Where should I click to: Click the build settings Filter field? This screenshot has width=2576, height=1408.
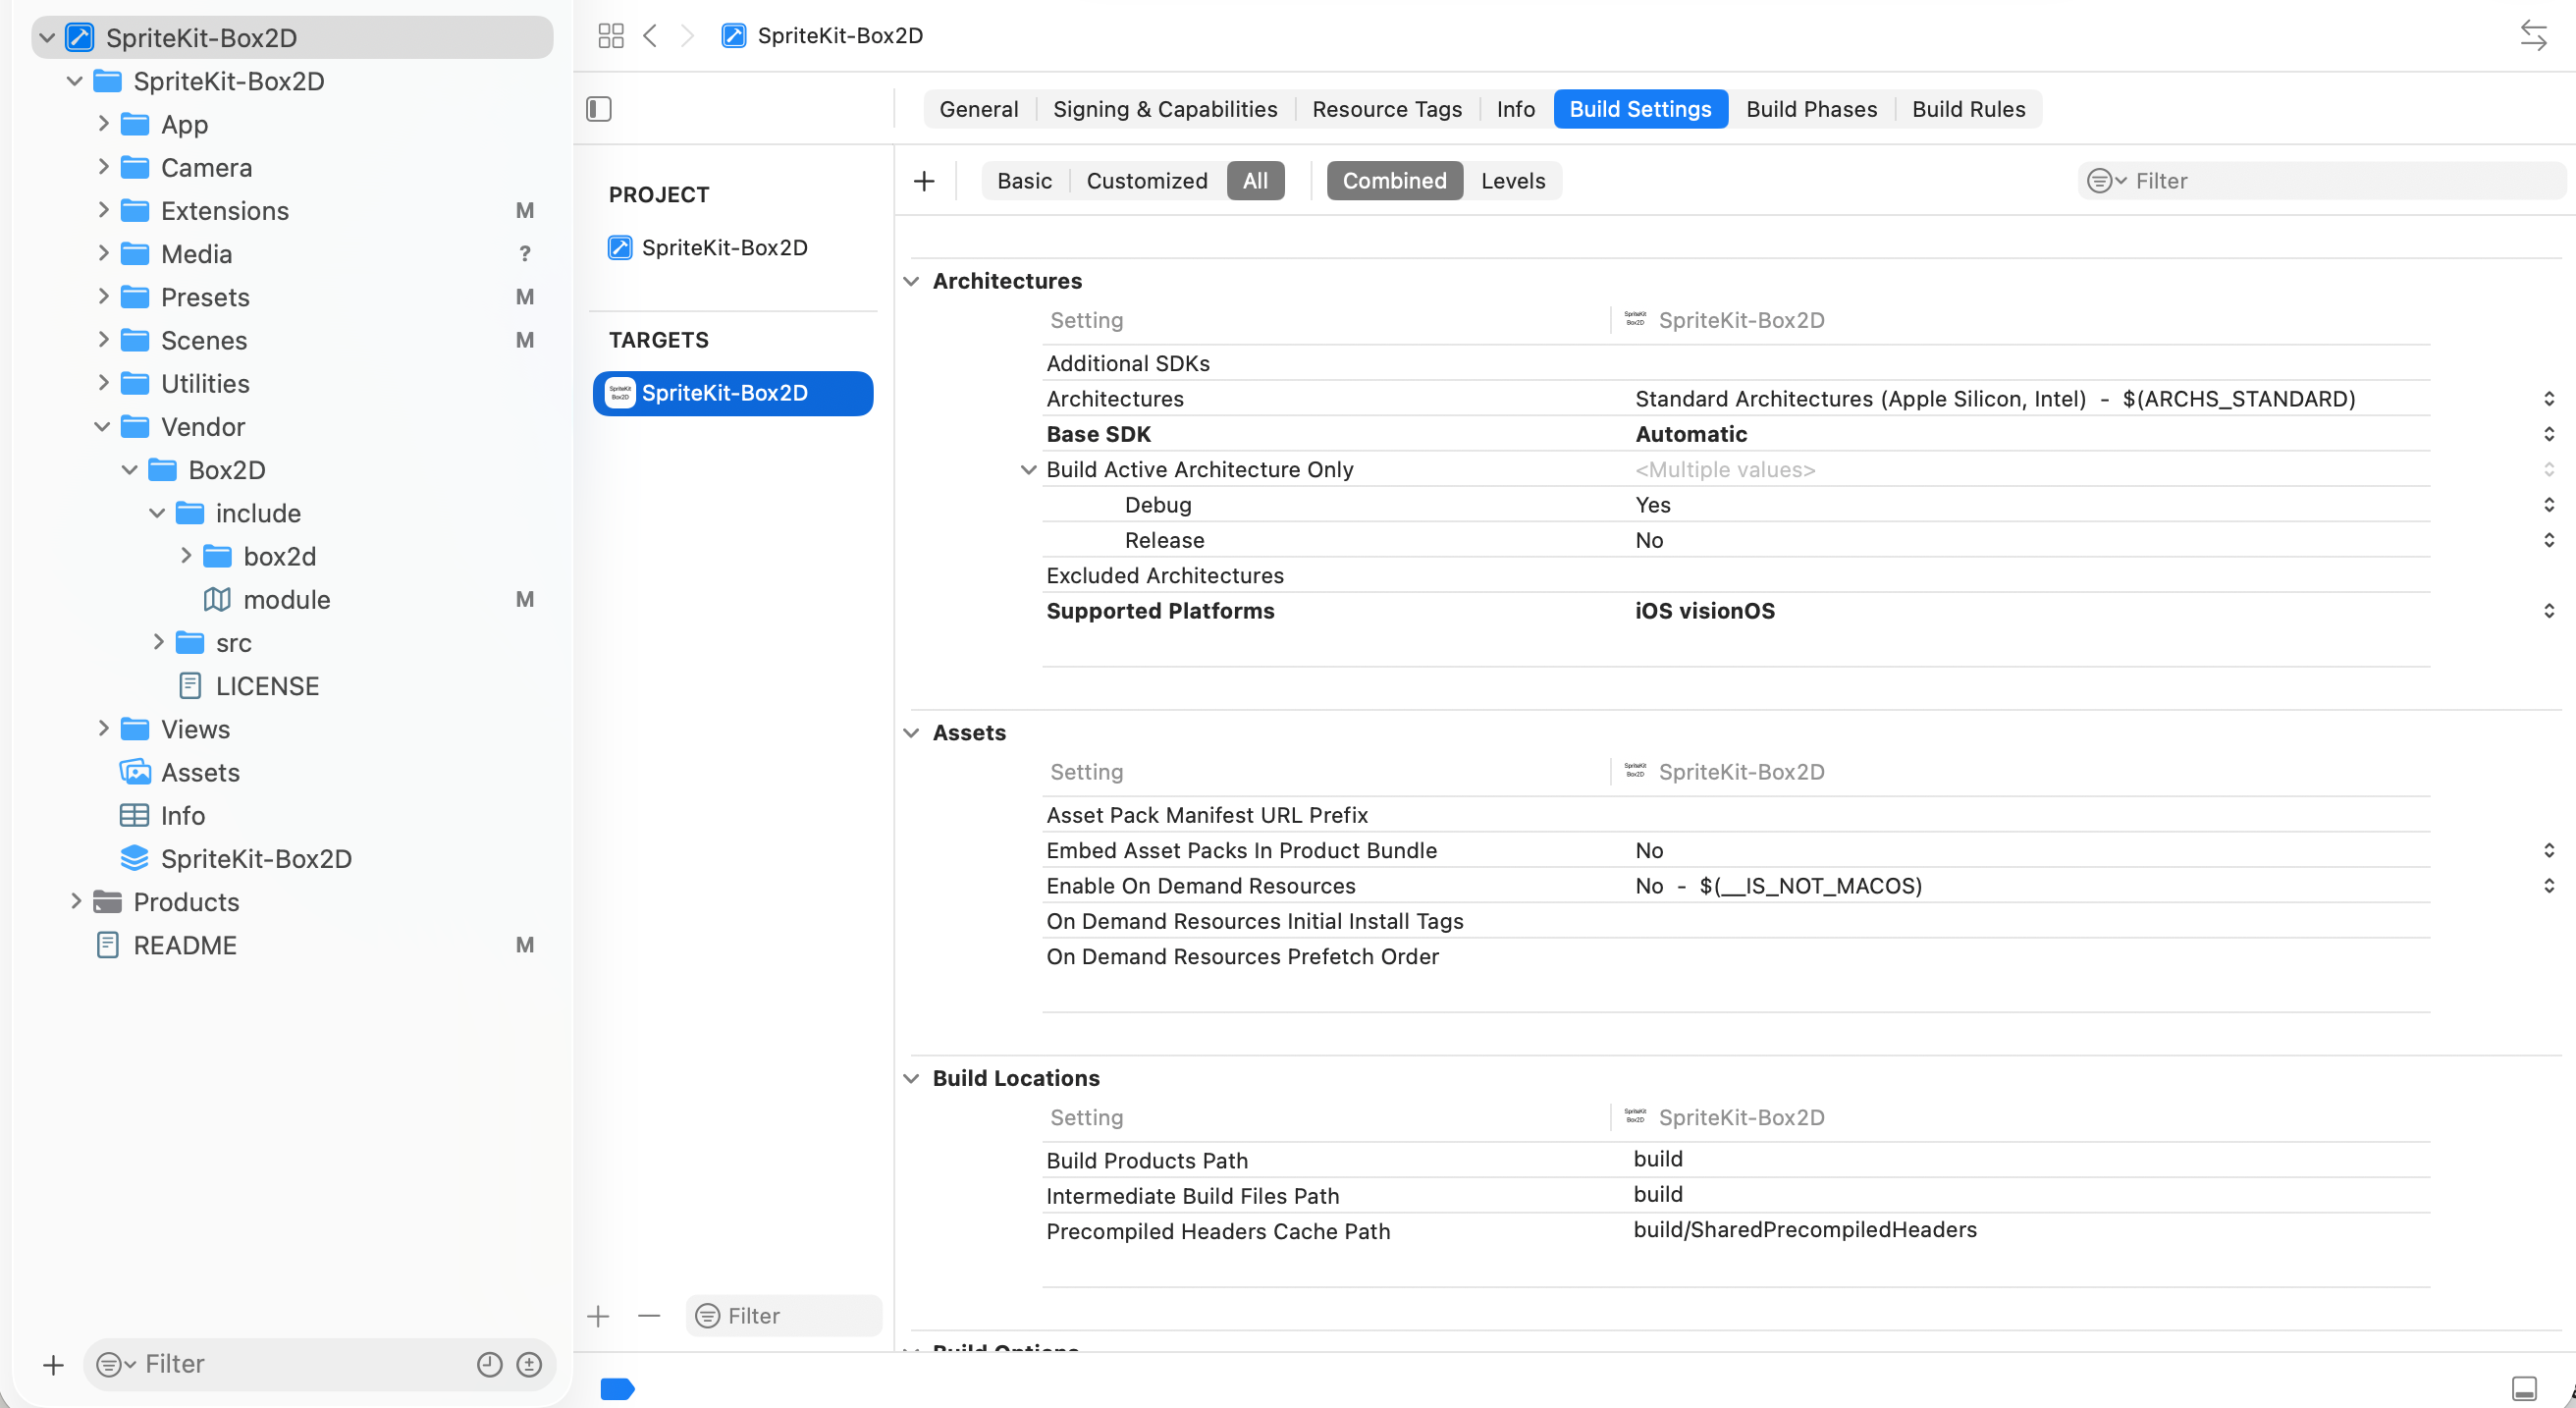click(2320, 181)
